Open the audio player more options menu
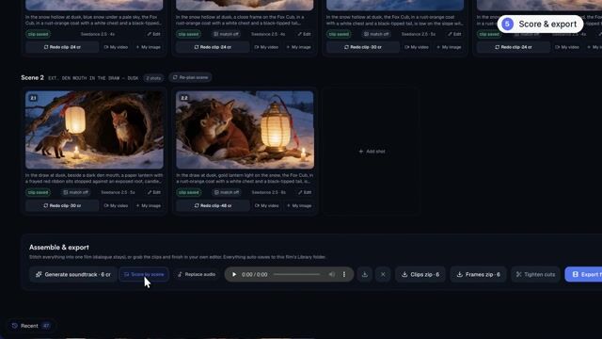This screenshot has width=602, height=339. [344, 274]
